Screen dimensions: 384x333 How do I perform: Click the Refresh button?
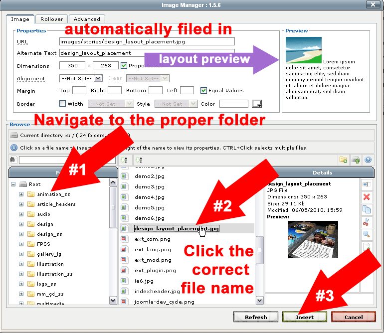[256, 317]
